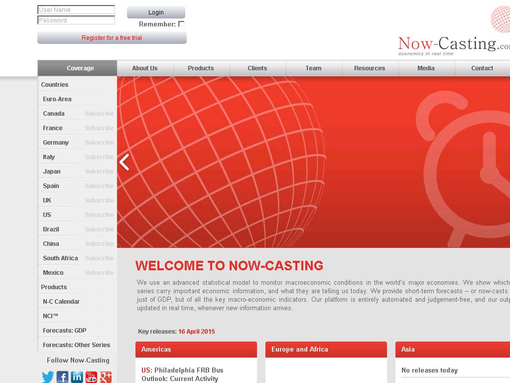Click the Countries sidebar heading
The height and width of the screenshot is (383, 510).
55,85
